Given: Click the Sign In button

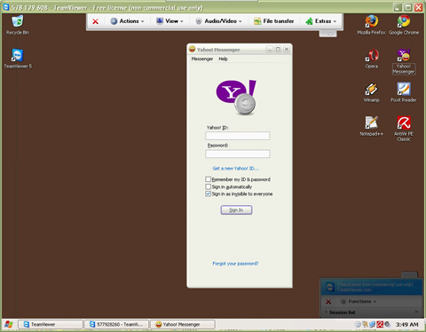Looking at the screenshot, I should (236, 209).
